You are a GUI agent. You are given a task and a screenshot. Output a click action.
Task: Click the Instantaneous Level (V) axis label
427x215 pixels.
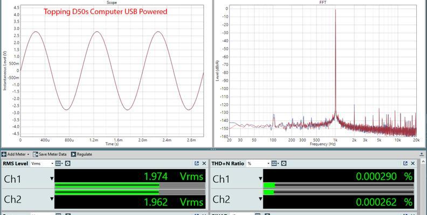[5, 71]
